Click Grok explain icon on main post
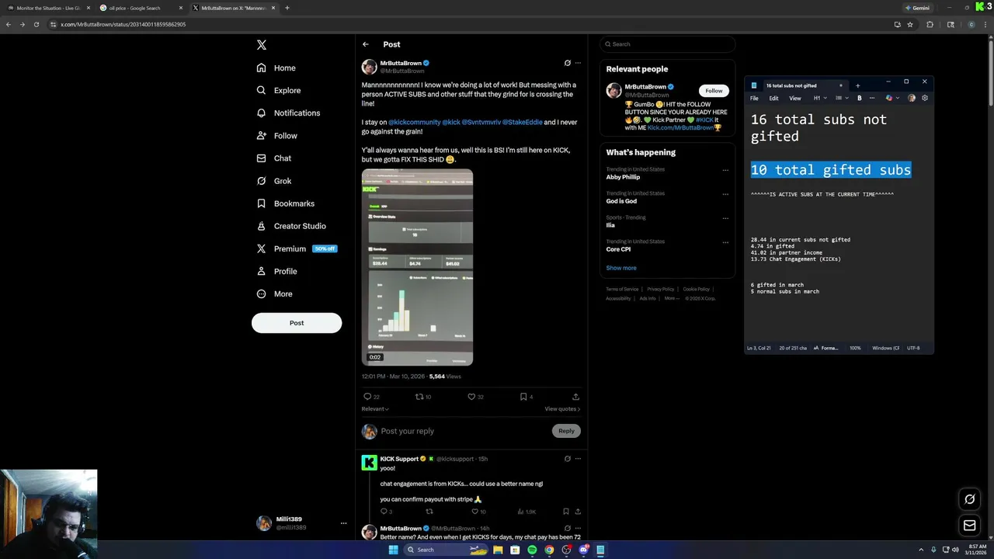 [567, 63]
